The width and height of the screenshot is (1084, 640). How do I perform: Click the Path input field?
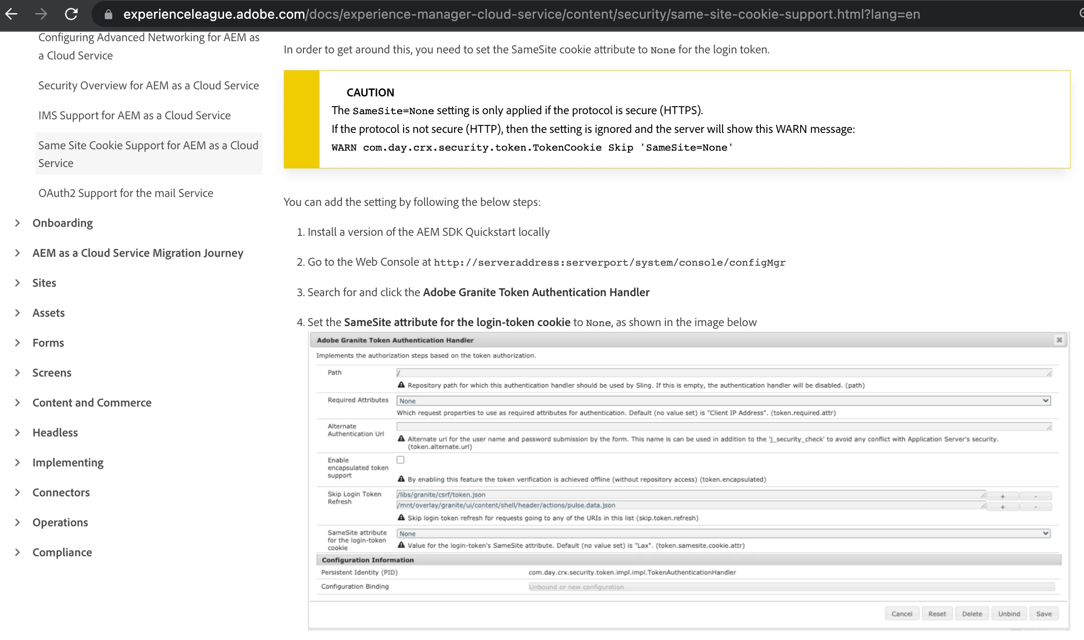(x=723, y=373)
